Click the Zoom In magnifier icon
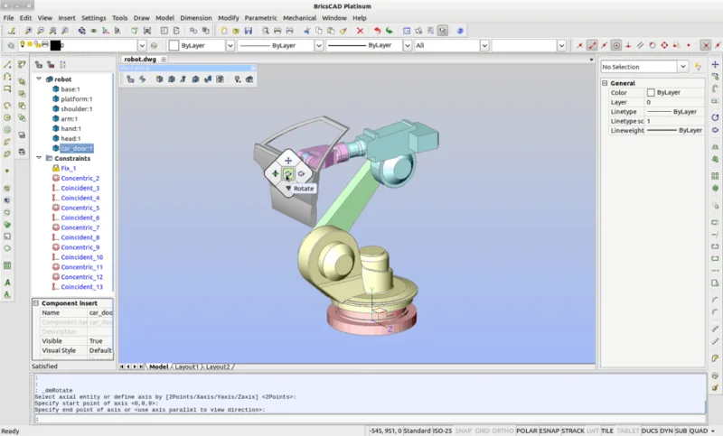Screen dimensions: 723x436 click(28, 31)
